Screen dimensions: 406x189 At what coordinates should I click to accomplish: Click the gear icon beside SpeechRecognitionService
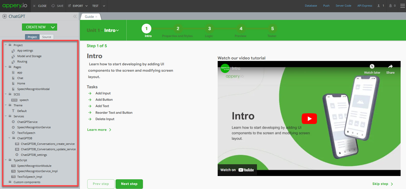pyautogui.click(x=13, y=127)
